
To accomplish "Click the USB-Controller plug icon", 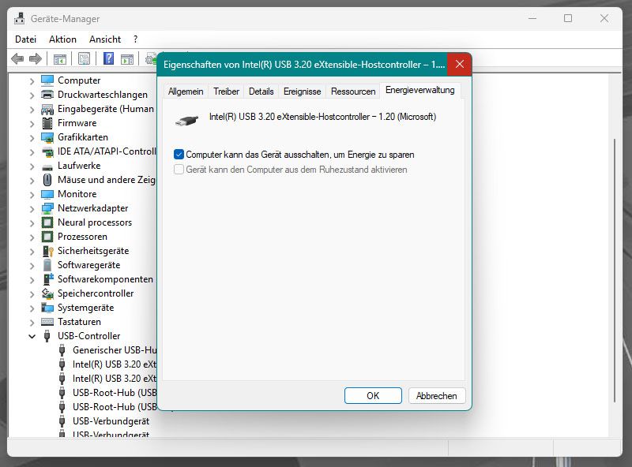I will [47, 336].
